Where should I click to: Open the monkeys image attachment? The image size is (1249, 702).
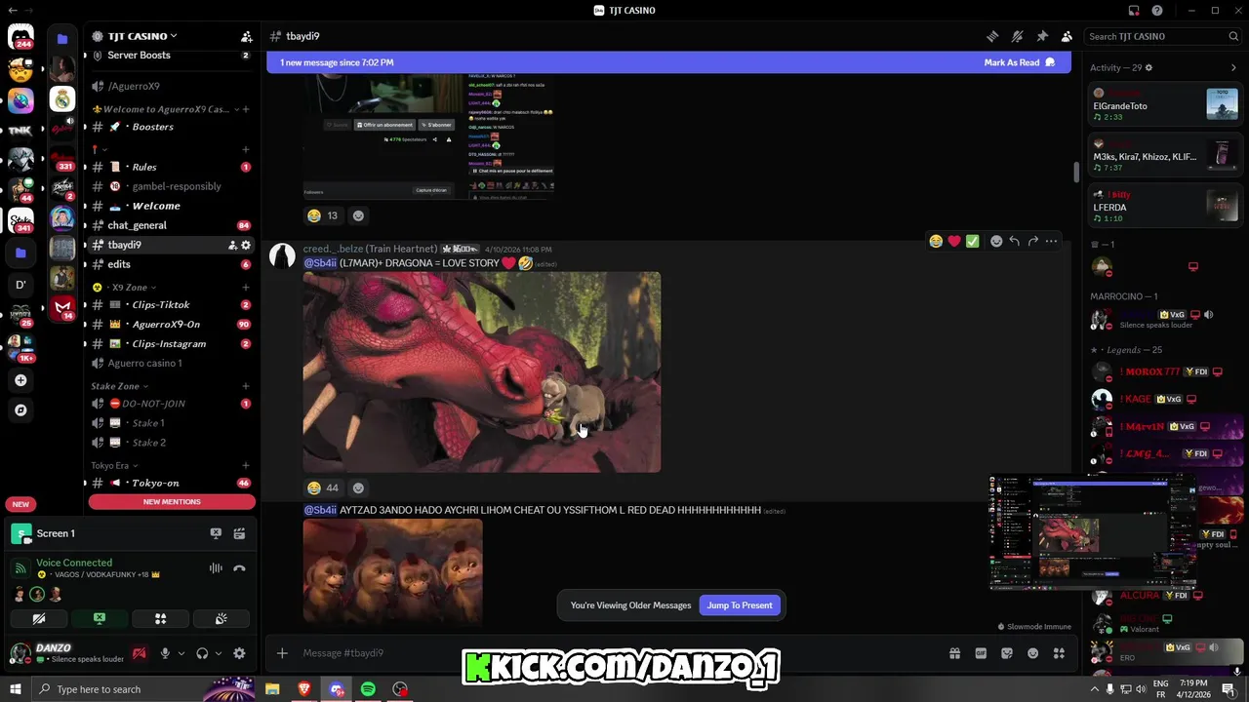coord(392,570)
